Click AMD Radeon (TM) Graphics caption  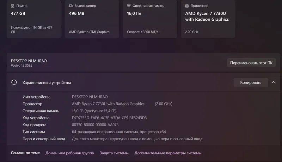(x=89, y=32)
